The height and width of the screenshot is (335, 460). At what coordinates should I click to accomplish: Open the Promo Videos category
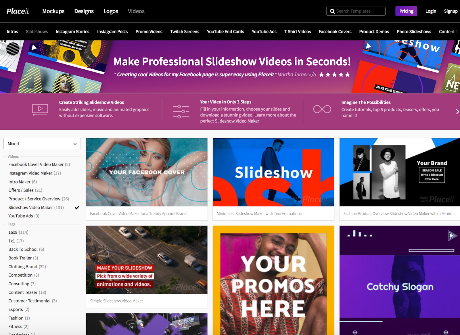[149, 32]
